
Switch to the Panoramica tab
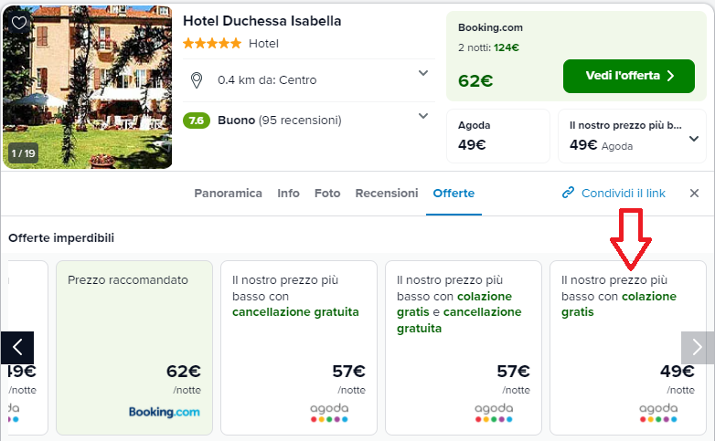pyautogui.click(x=228, y=194)
